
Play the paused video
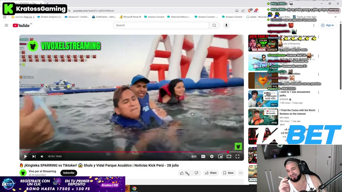pos(25,157)
